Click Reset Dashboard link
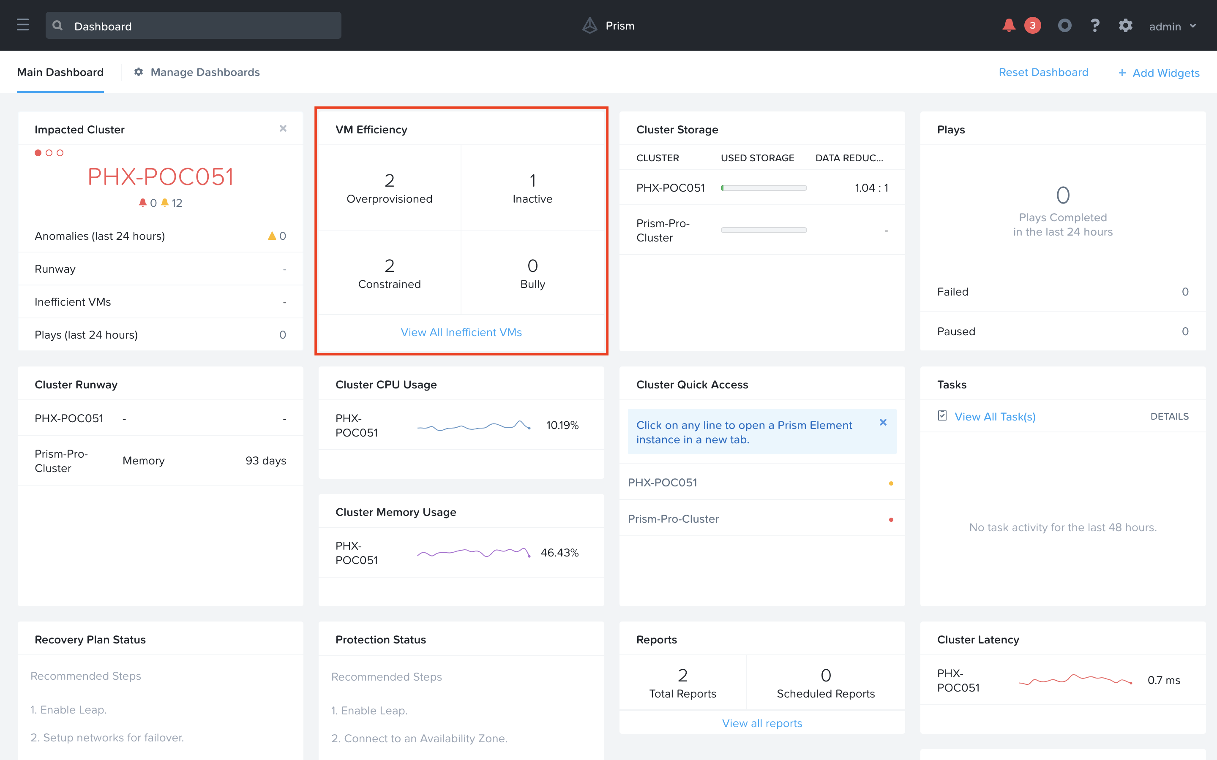The image size is (1217, 760). click(1043, 72)
